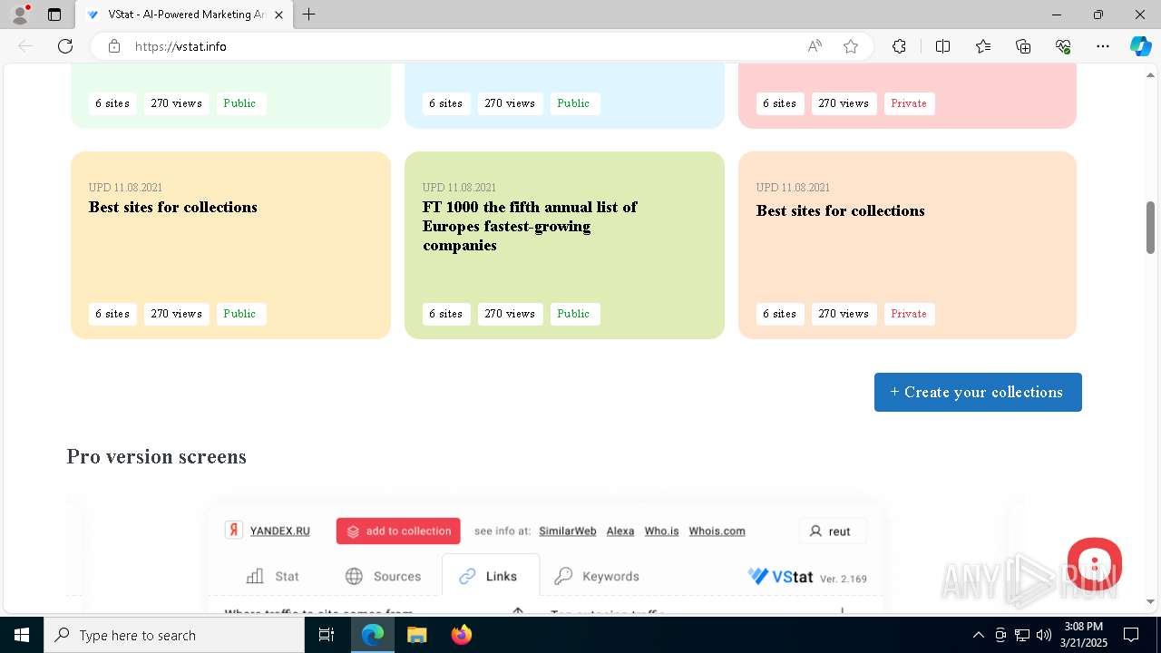Open the Favorites list

tap(983, 46)
